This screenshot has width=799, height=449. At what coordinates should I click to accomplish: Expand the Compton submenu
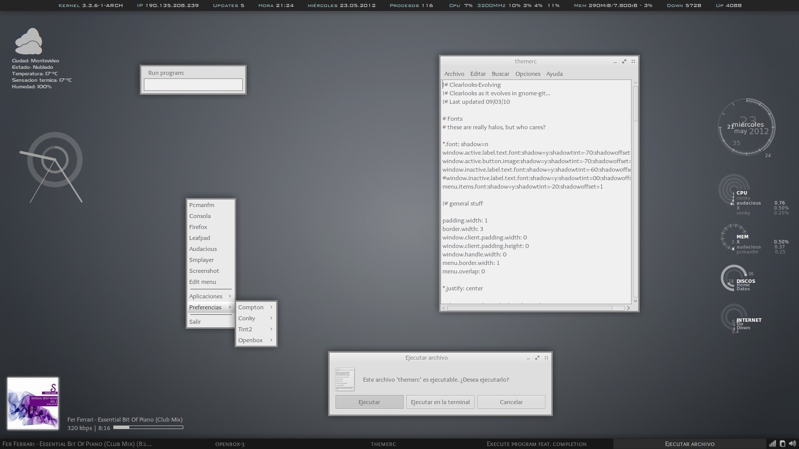point(256,307)
